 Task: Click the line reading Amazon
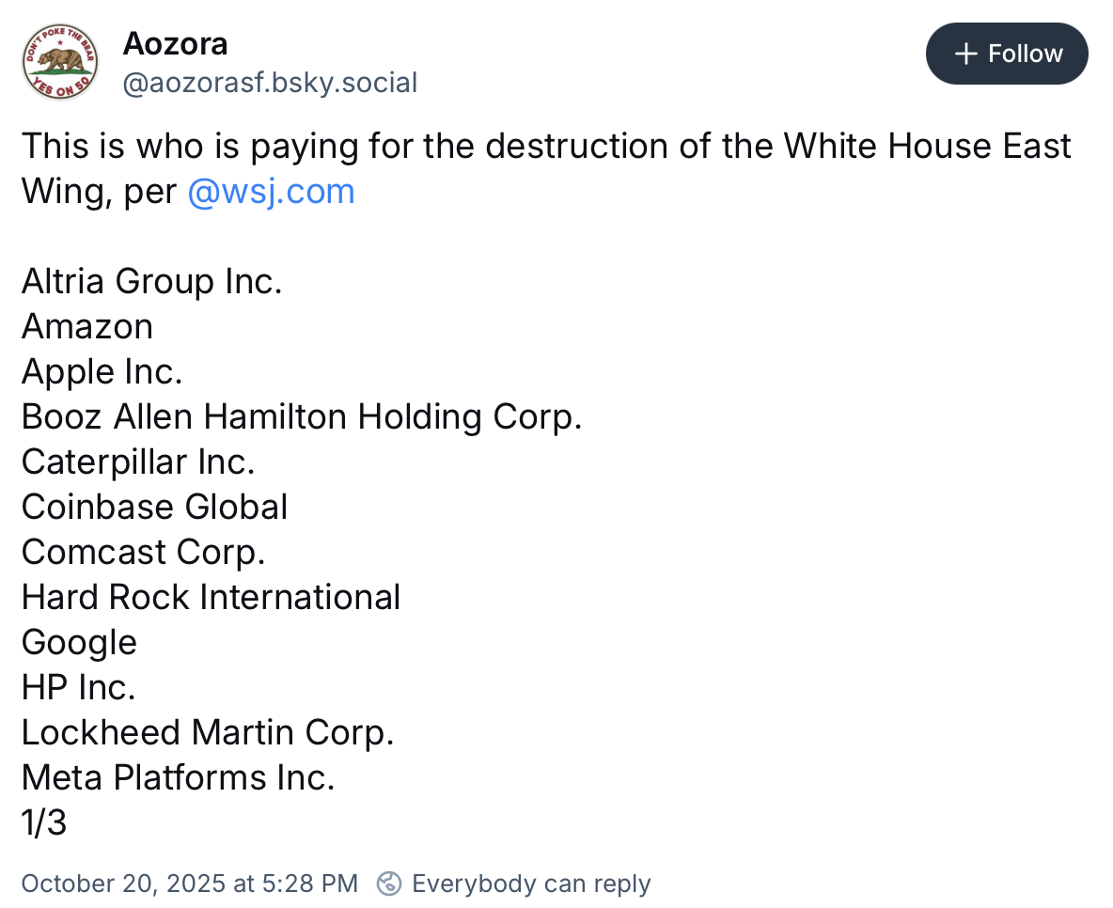86,326
